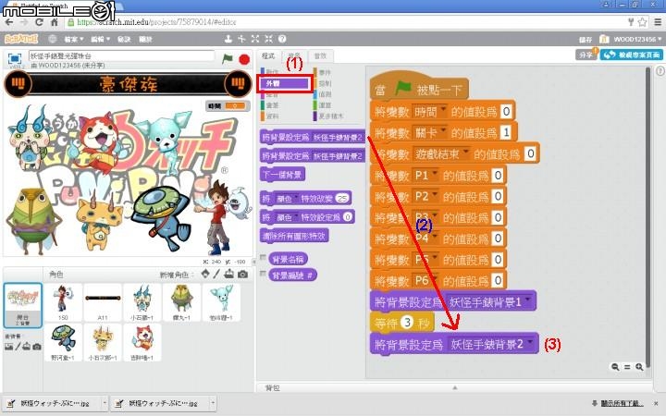Zoom in the scripts area
This screenshot has width=666, height=416.
click(x=639, y=367)
